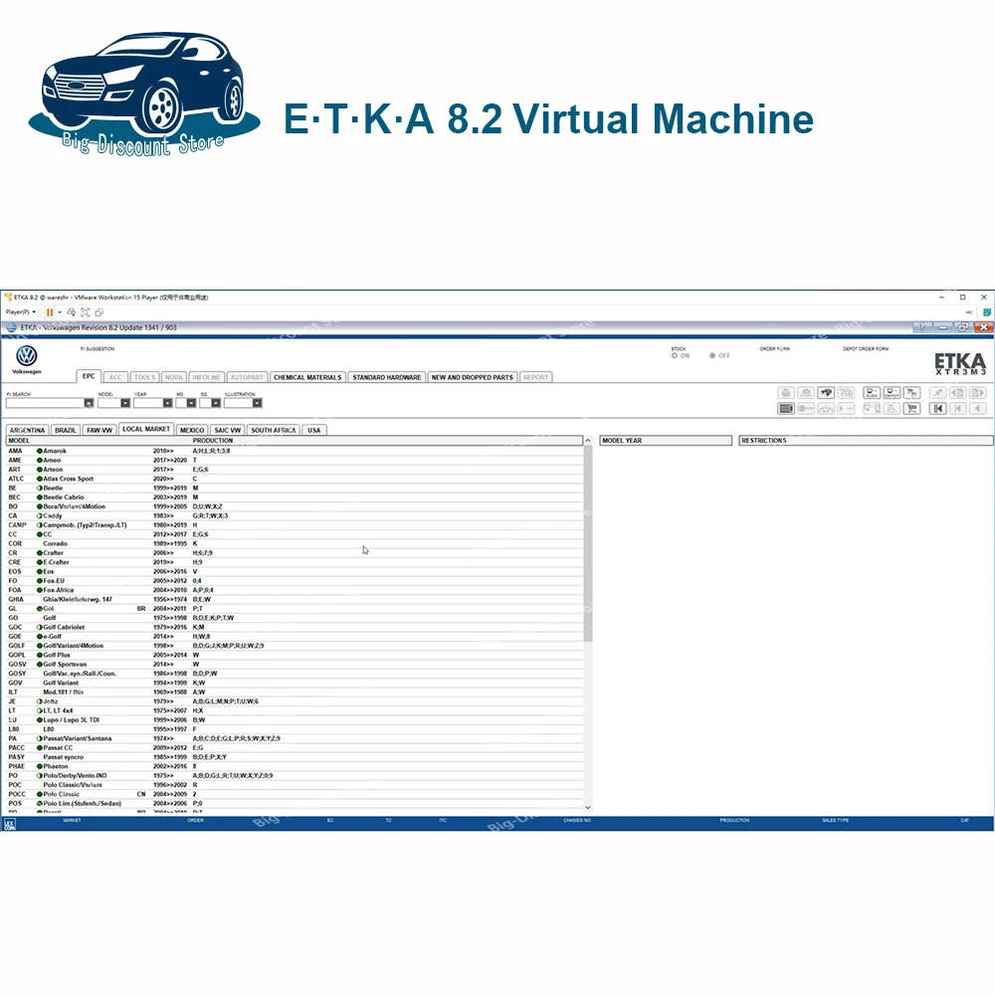This screenshot has height=995, width=995.
Task: Open the ELSA toolbar icon
Action: (x=871, y=390)
